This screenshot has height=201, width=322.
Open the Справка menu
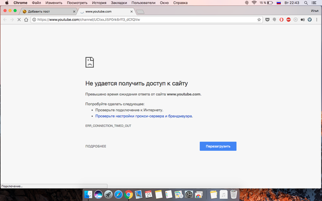tap(180, 3)
